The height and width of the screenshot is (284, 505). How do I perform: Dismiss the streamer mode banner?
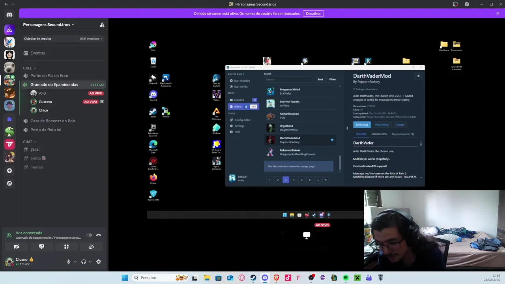498,13
